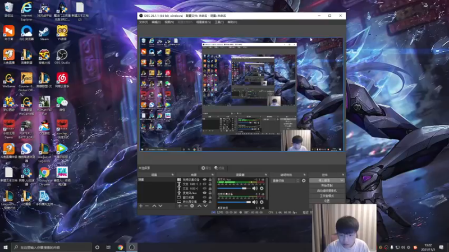Viewport: 449px width, 252px height.
Task: Open the Windows Start menu
Action: point(6,247)
